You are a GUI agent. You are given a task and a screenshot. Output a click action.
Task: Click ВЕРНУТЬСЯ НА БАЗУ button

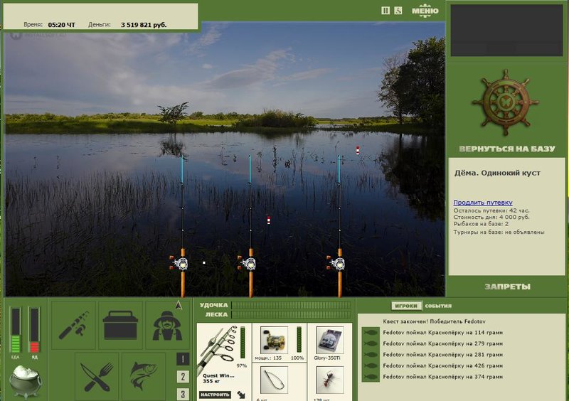[507, 149]
